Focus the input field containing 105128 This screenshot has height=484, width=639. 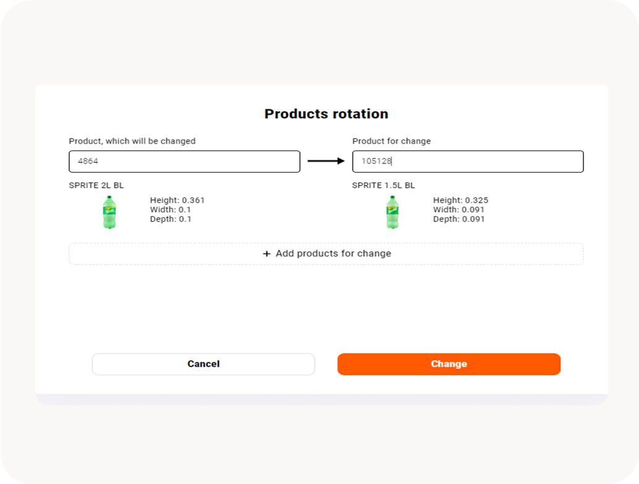pyautogui.click(x=468, y=162)
